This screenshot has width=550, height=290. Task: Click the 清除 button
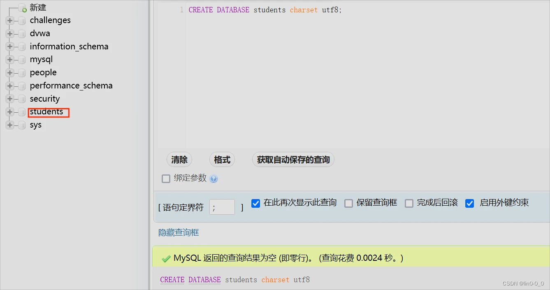point(179,160)
